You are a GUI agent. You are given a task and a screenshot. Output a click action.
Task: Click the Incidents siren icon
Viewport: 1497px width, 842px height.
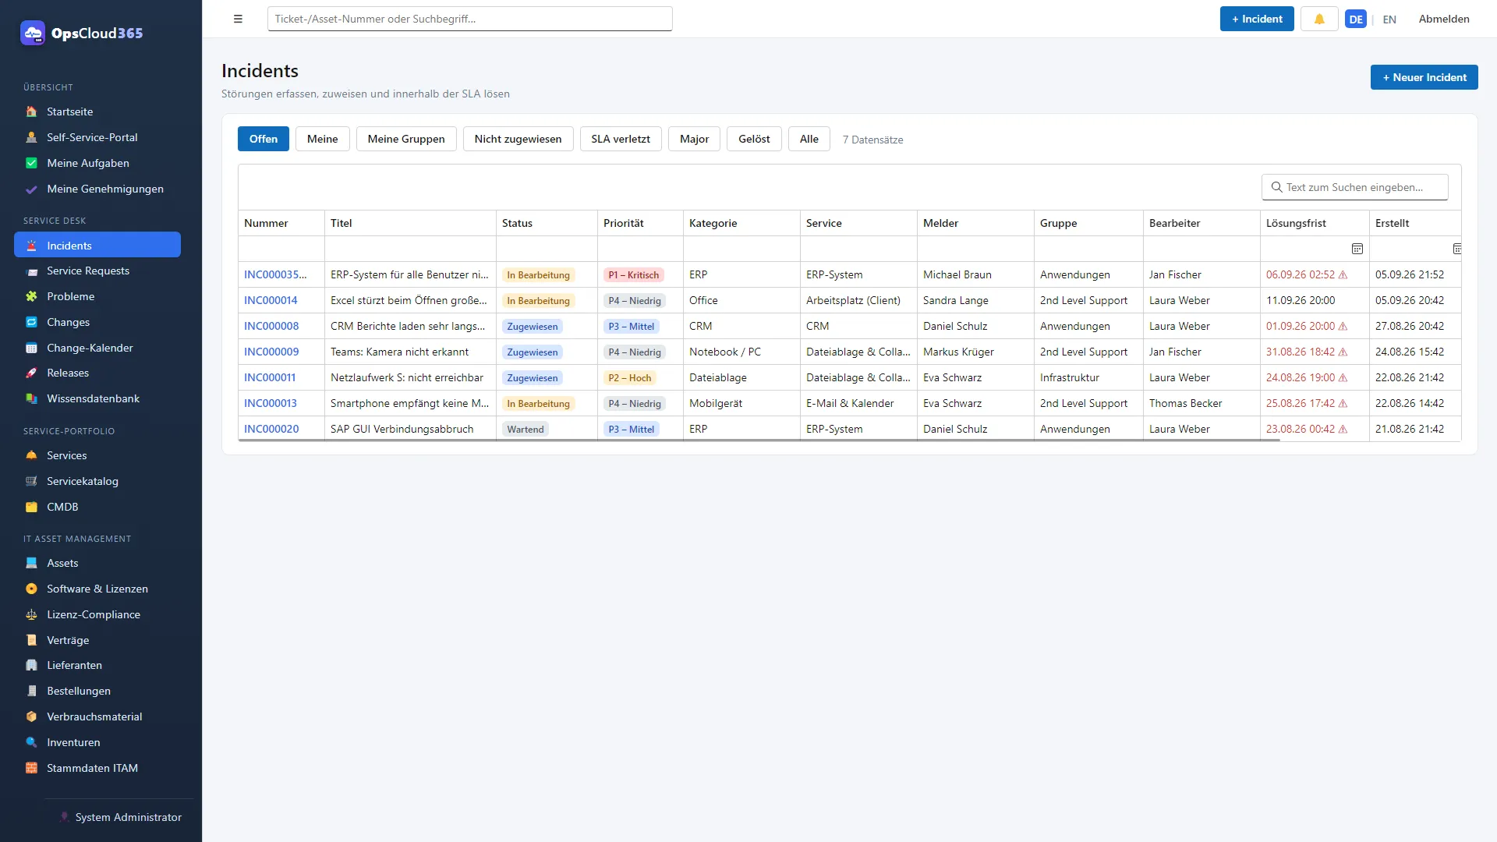31,246
